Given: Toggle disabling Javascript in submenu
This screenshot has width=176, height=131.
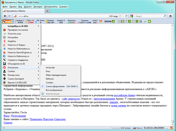Looking at the screenshot, I should click(x=60, y=67).
